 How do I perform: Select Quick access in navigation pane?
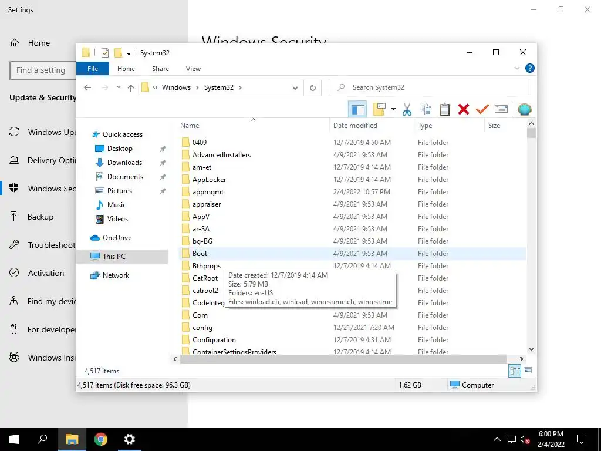coord(122,134)
